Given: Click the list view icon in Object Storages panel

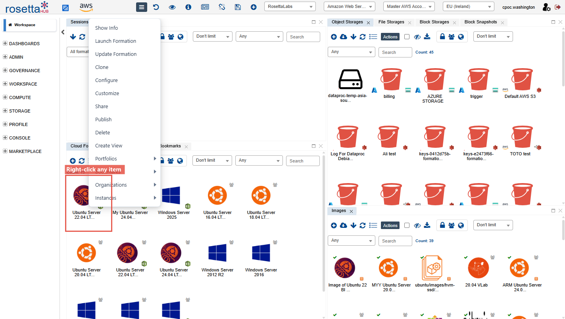Looking at the screenshot, I should (373, 37).
